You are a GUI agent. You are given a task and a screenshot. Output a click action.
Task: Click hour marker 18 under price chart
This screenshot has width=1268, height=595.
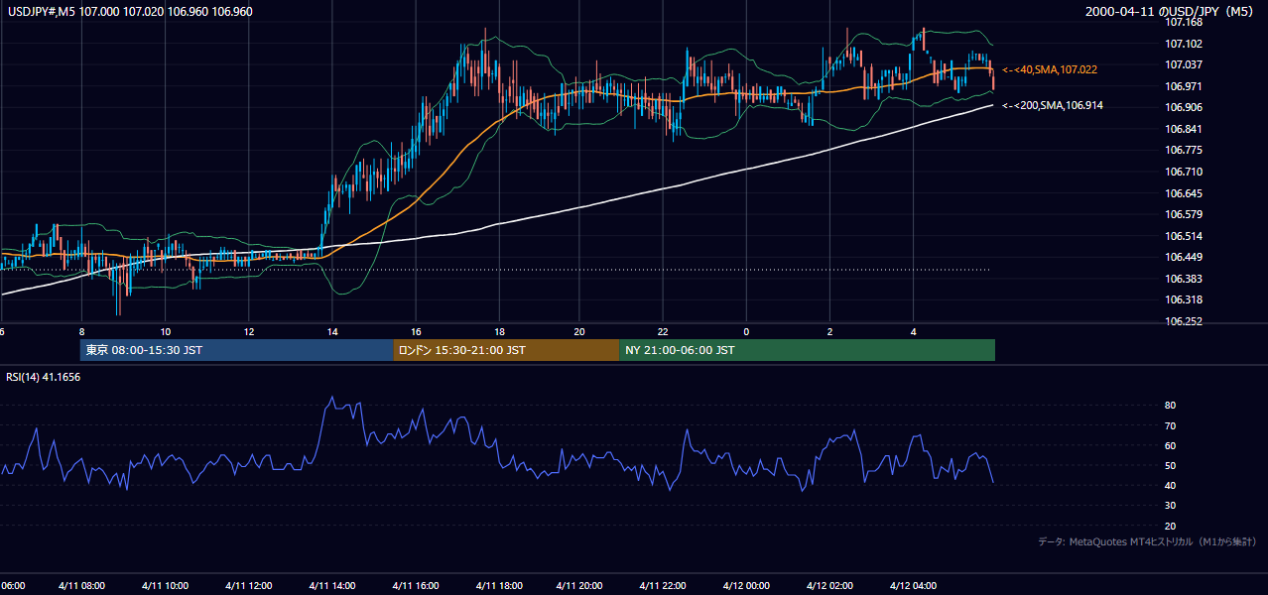[498, 331]
